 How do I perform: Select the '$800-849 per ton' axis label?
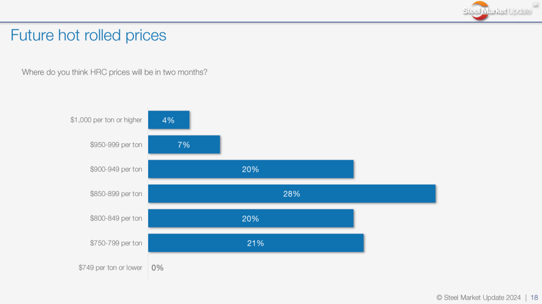116,218
